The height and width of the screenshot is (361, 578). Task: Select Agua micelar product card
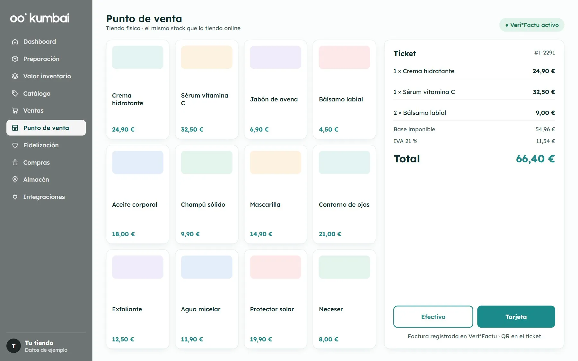pyautogui.click(x=206, y=299)
